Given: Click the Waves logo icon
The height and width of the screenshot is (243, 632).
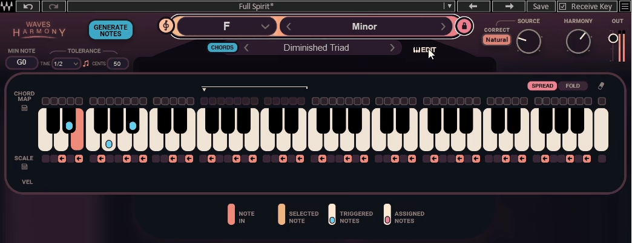Looking at the screenshot, I should (7, 6).
